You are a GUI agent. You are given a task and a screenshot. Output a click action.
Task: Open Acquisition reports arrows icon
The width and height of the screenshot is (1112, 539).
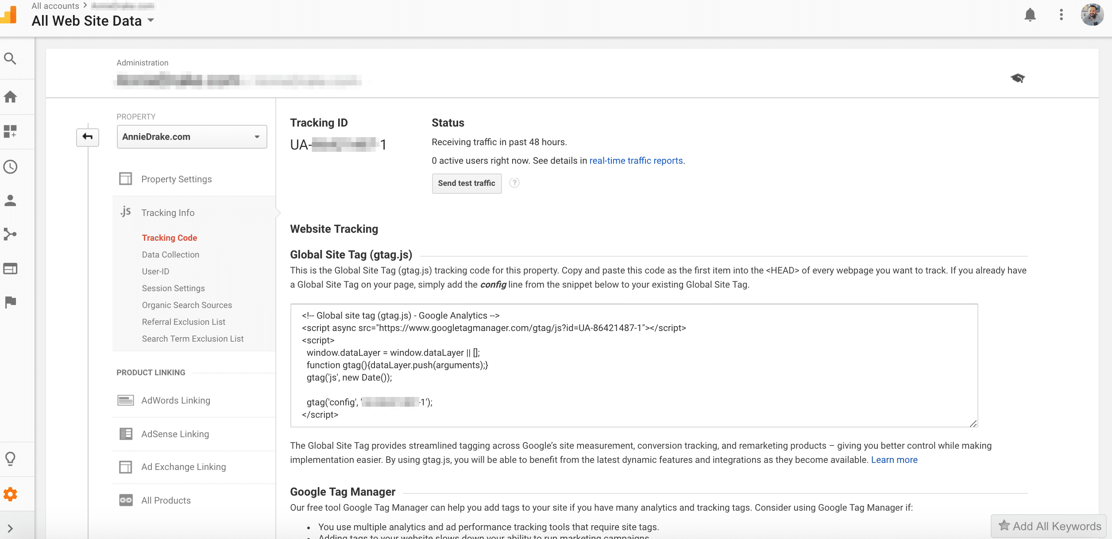click(x=10, y=234)
